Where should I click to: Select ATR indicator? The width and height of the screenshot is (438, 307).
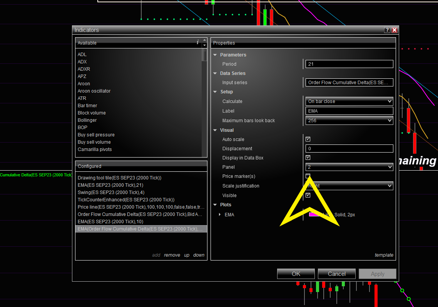82,98
